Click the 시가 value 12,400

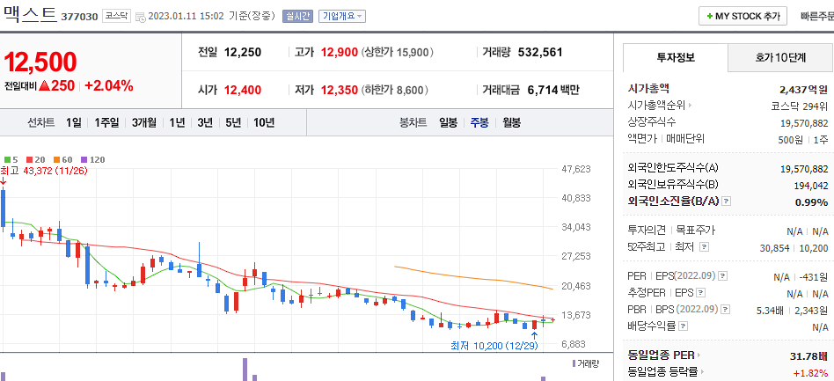[243, 90]
